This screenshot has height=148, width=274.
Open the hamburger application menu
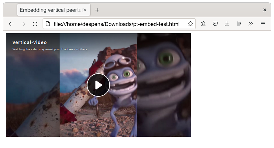pyautogui.click(x=263, y=24)
